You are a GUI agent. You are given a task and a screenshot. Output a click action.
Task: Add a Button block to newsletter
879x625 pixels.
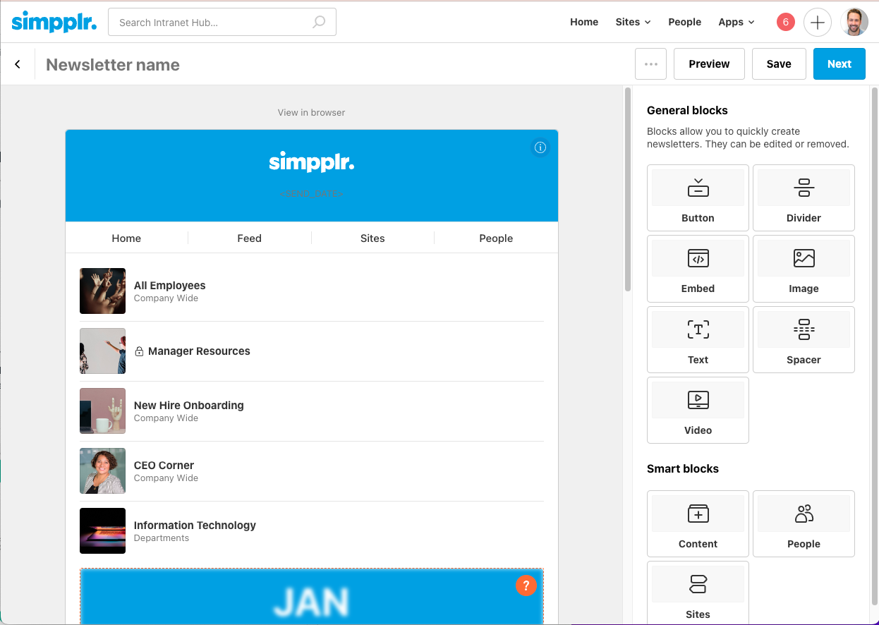(x=698, y=198)
